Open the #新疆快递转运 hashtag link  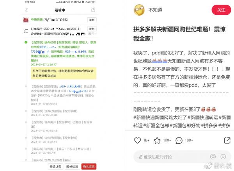click(203, 118)
